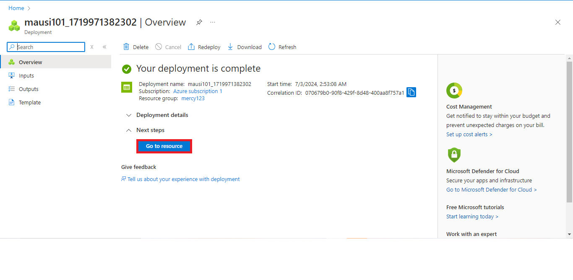Click the feedback person icon
Image resolution: width=573 pixels, height=280 pixels.
pyautogui.click(x=124, y=179)
